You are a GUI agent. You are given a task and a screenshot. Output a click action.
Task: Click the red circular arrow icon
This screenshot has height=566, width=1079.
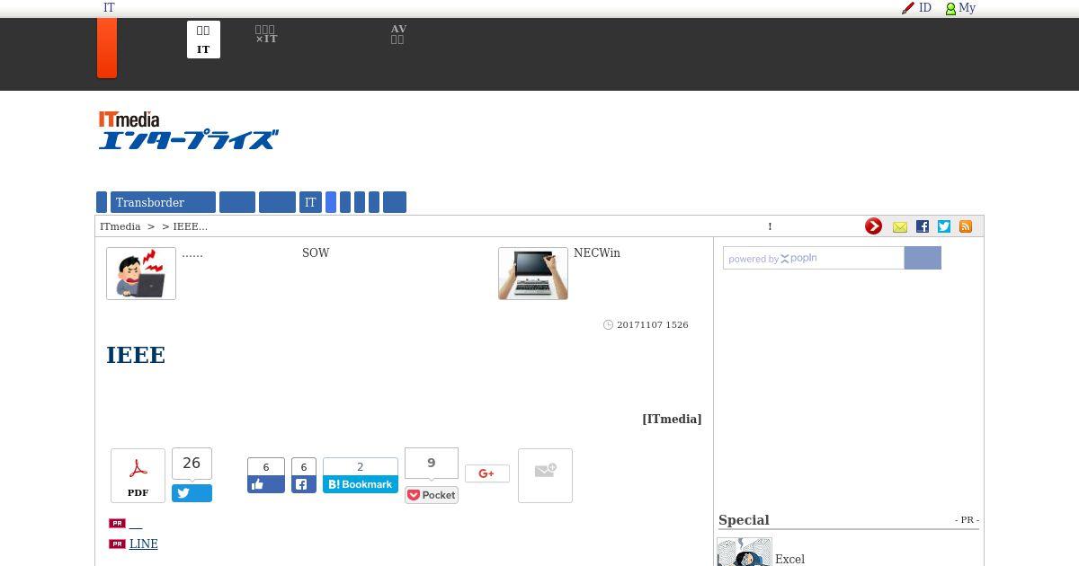[873, 226]
